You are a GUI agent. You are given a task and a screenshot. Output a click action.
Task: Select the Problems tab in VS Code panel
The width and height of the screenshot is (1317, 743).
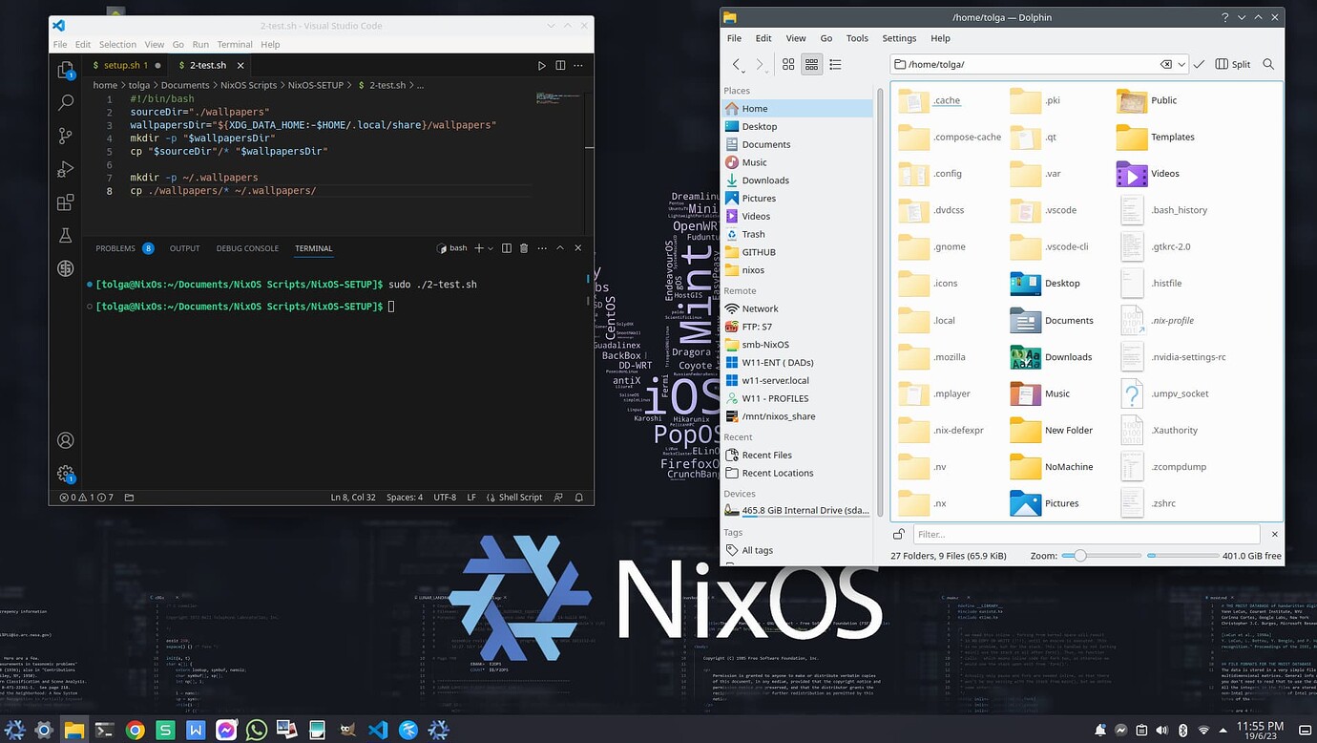(x=115, y=247)
